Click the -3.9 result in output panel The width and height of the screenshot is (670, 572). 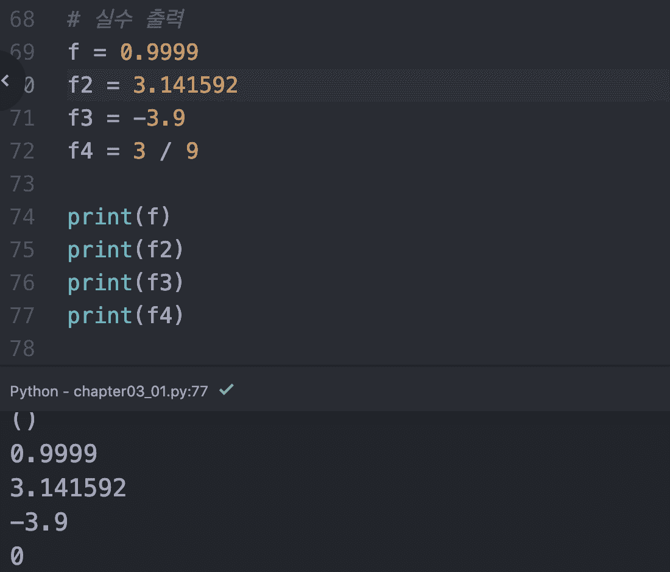point(39,522)
